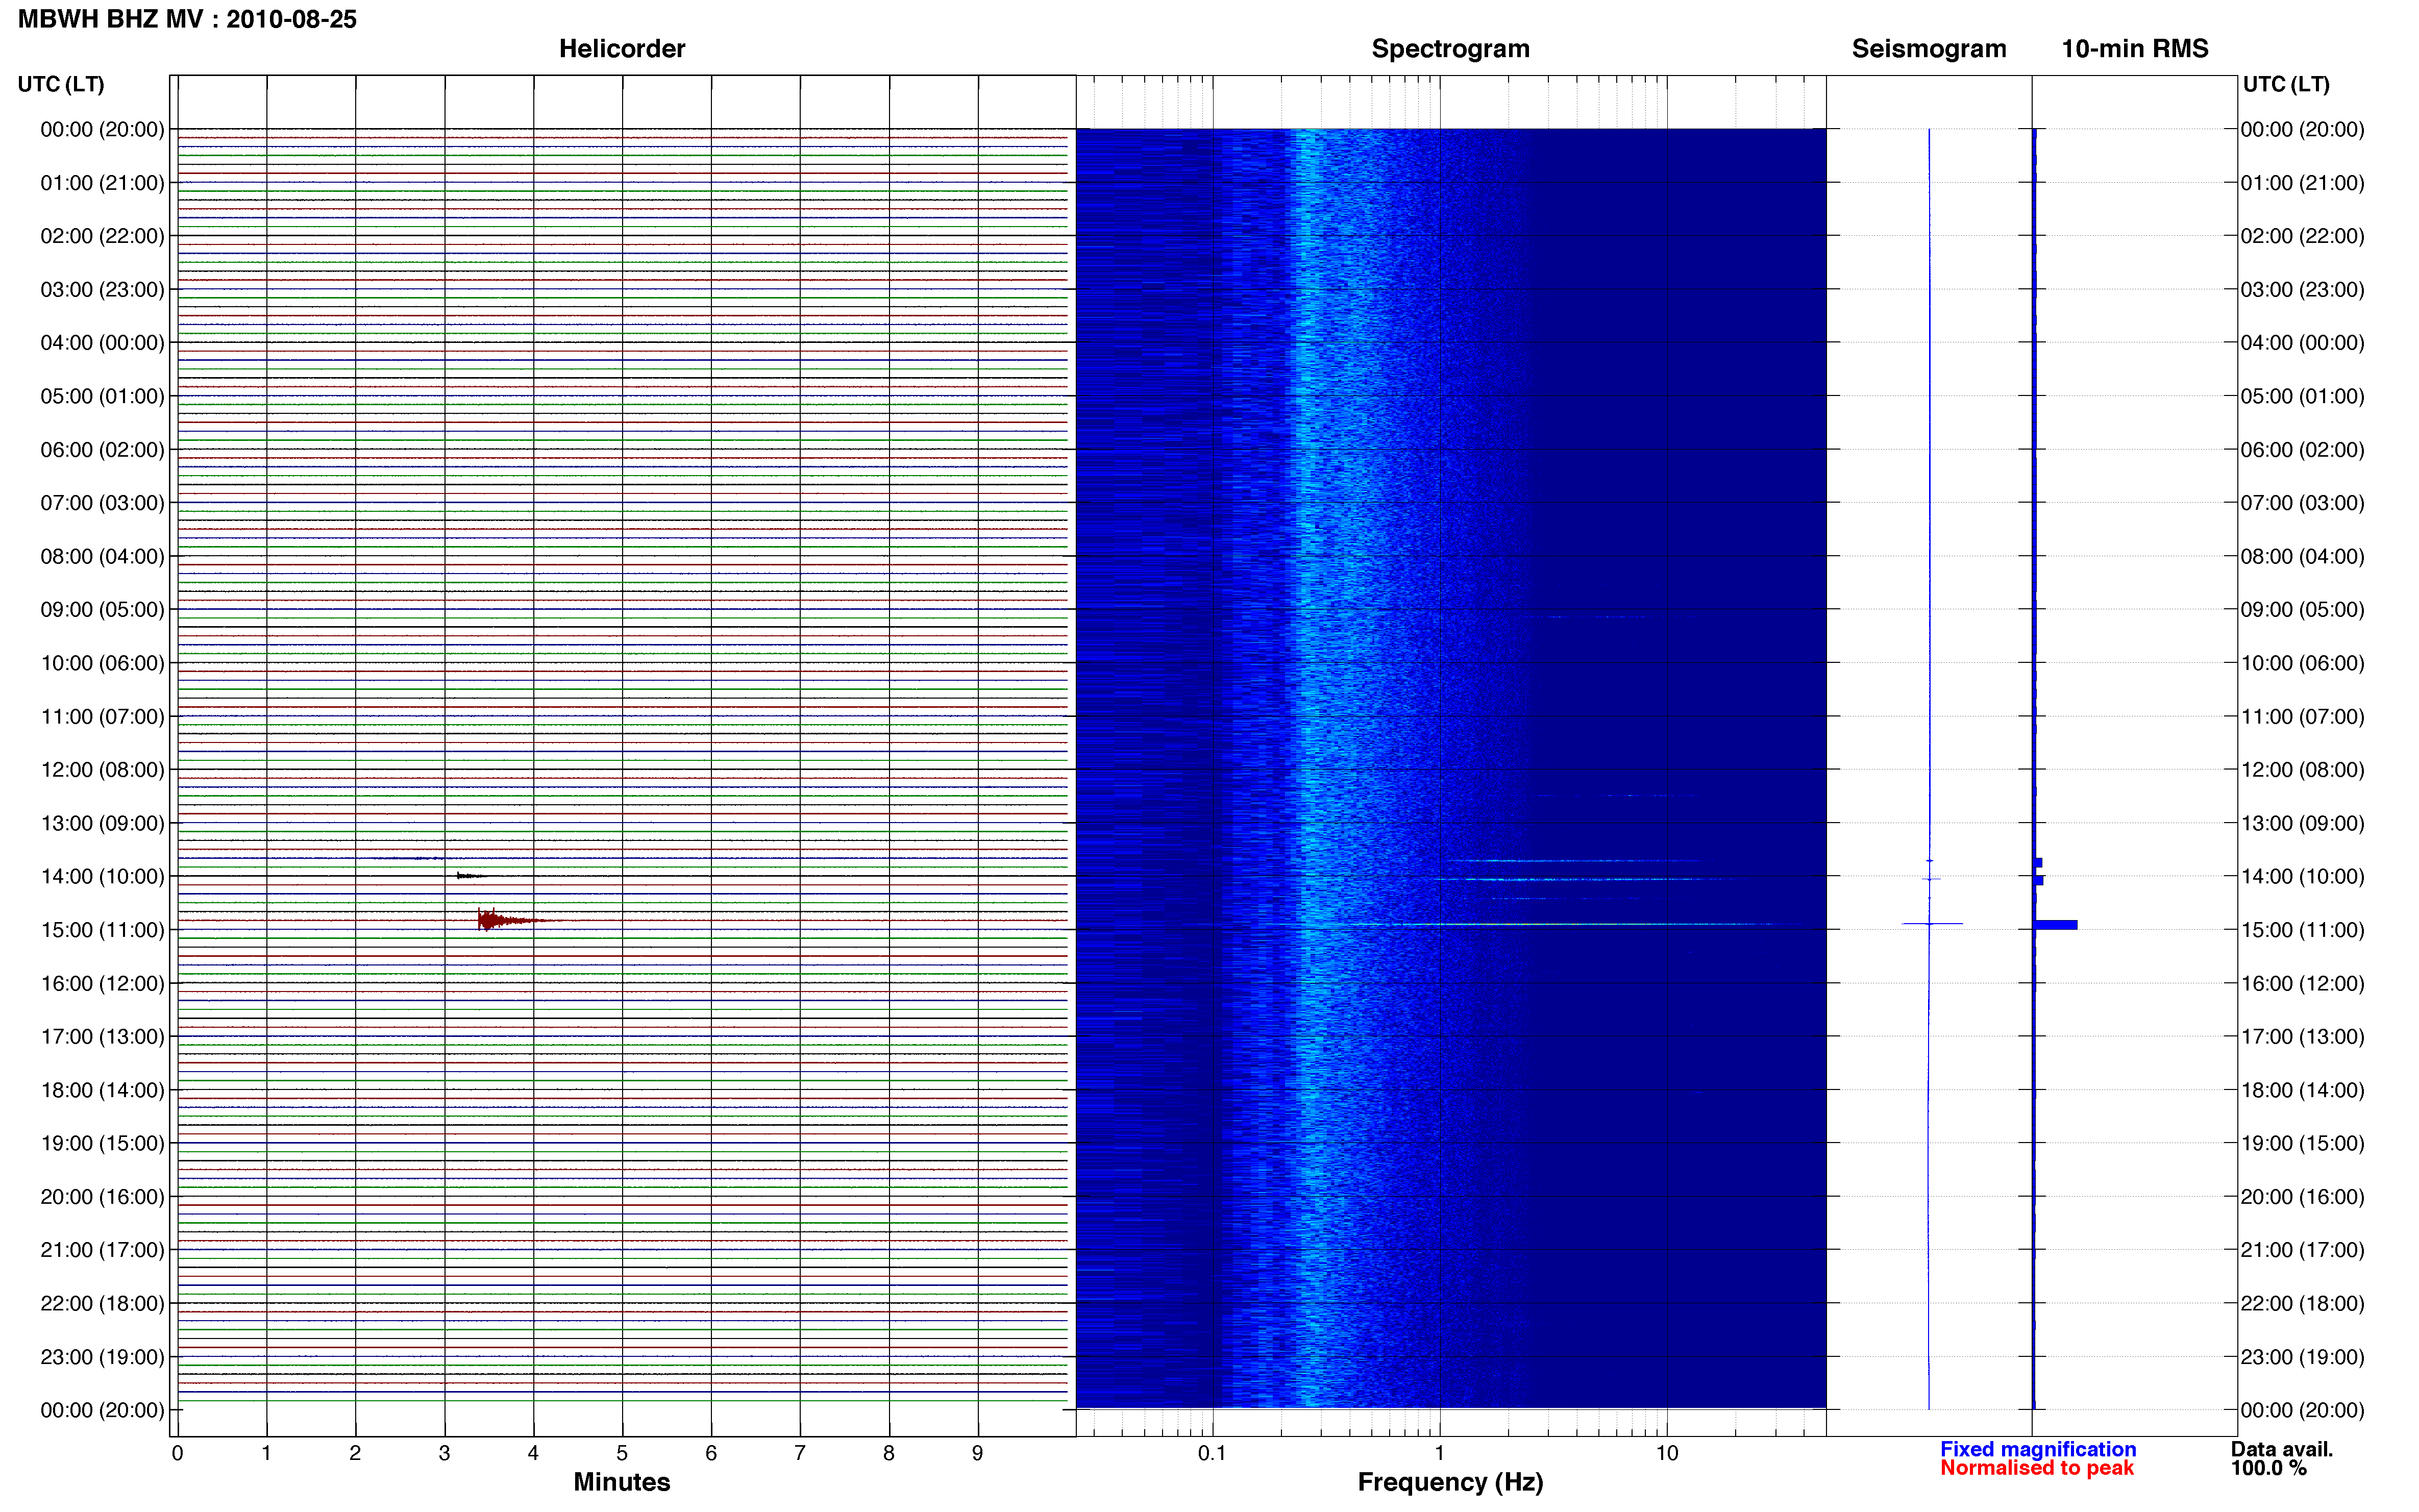Click the "7" tick on the Minutes axis
Screen dimensions: 2419x1512
(x=800, y=1453)
